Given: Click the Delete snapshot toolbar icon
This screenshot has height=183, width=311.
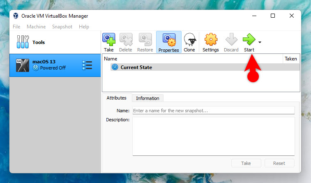Looking at the screenshot, I should 126,40.
